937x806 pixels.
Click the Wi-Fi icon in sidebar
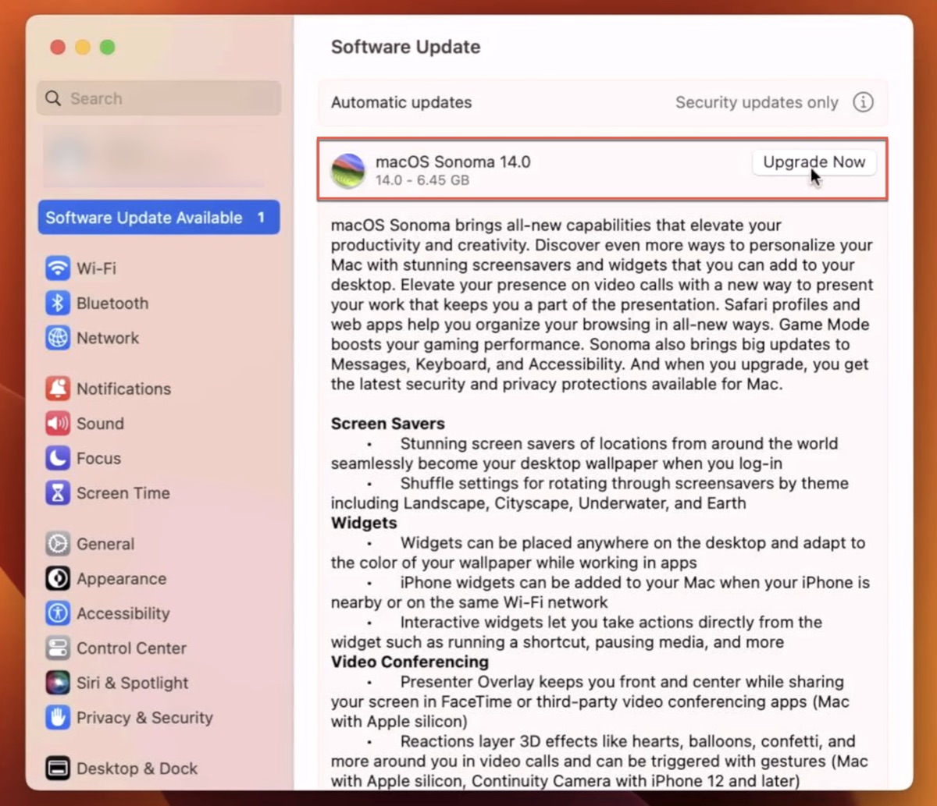pyautogui.click(x=58, y=268)
